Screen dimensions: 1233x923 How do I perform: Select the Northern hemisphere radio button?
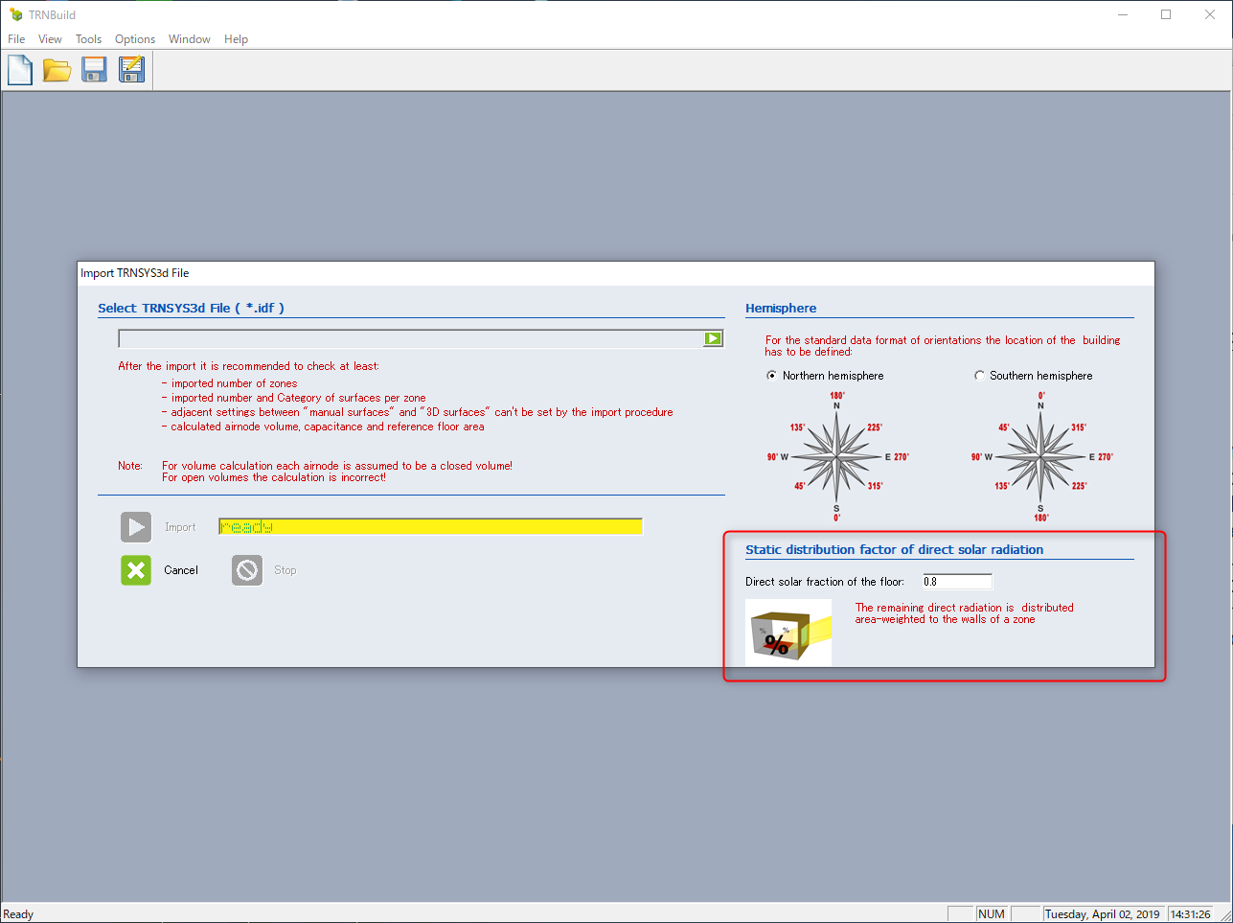[771, 376]
